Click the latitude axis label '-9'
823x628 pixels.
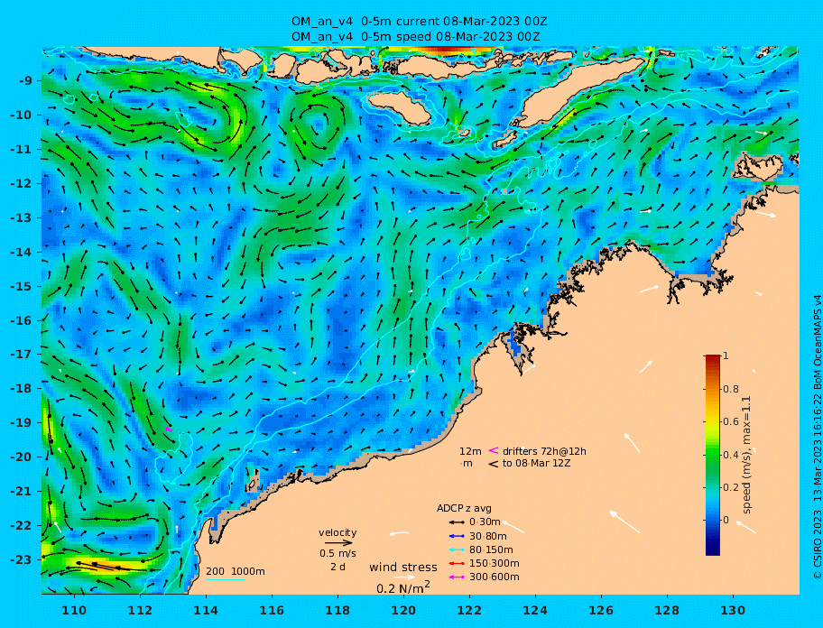25,81
